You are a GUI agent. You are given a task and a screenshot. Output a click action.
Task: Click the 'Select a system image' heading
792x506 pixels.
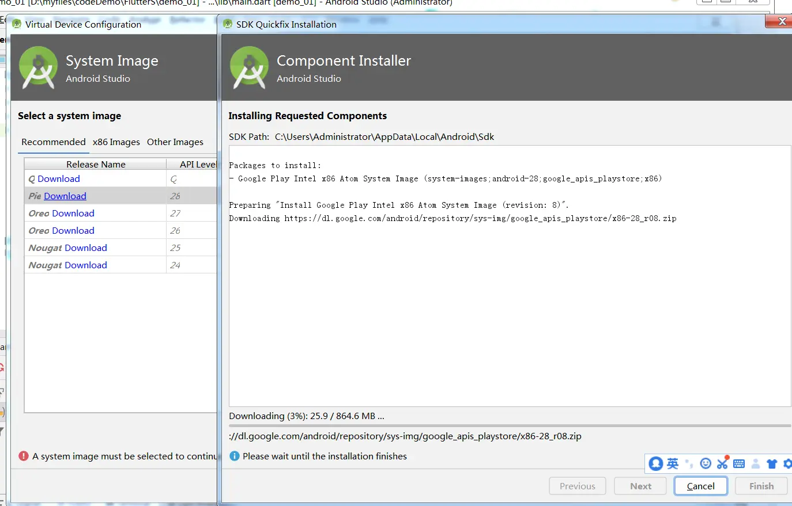[69, 116]
